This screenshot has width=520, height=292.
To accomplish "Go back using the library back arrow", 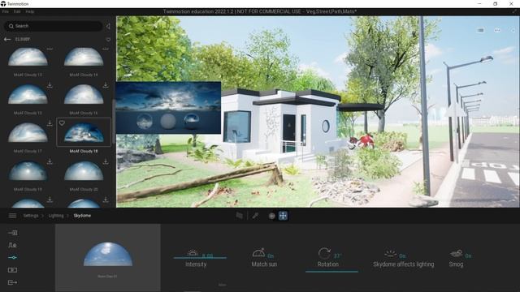I will [7, 40].
